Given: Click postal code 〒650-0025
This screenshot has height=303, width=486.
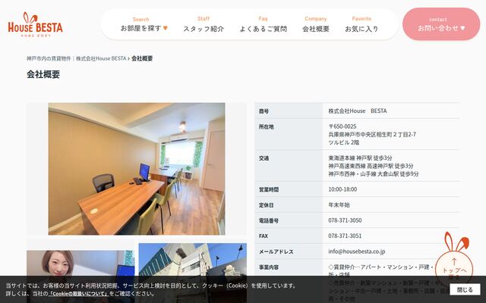Looking at the screenshot, I should pyautogui.click(x=342, y=127).
